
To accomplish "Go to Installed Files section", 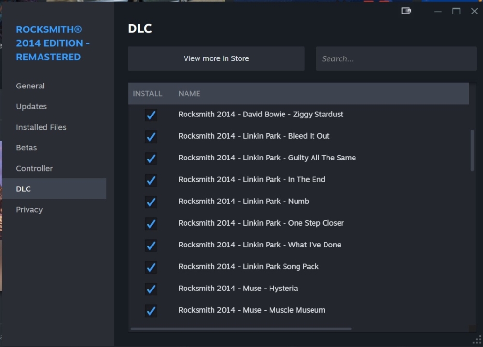I will 41,127.
